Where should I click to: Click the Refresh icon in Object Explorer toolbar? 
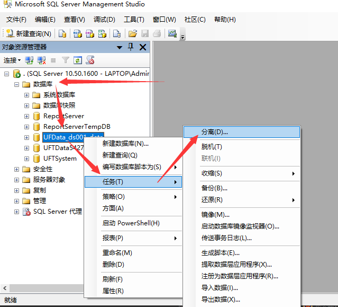(78, 60)
